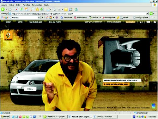Image resolution: width=158 pixels, height=119 pixels.
Task: Click the 'DISPOSITIVO ANTI-TRÂNSITO' caption
Action: point(122,80)
